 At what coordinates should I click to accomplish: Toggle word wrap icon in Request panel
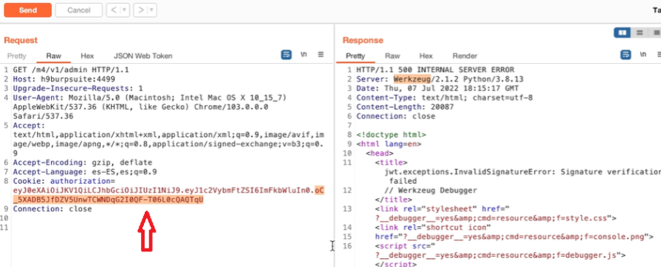pos(286,55)
